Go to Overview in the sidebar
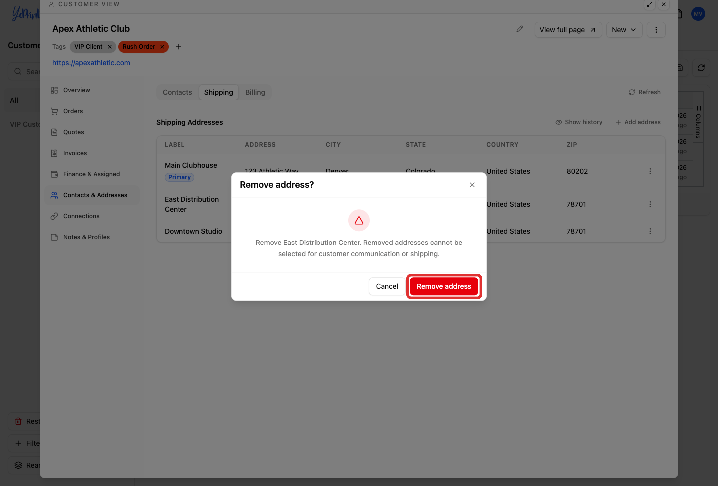Viewport: 718px width, 486px height. click(x=92, y=90)
